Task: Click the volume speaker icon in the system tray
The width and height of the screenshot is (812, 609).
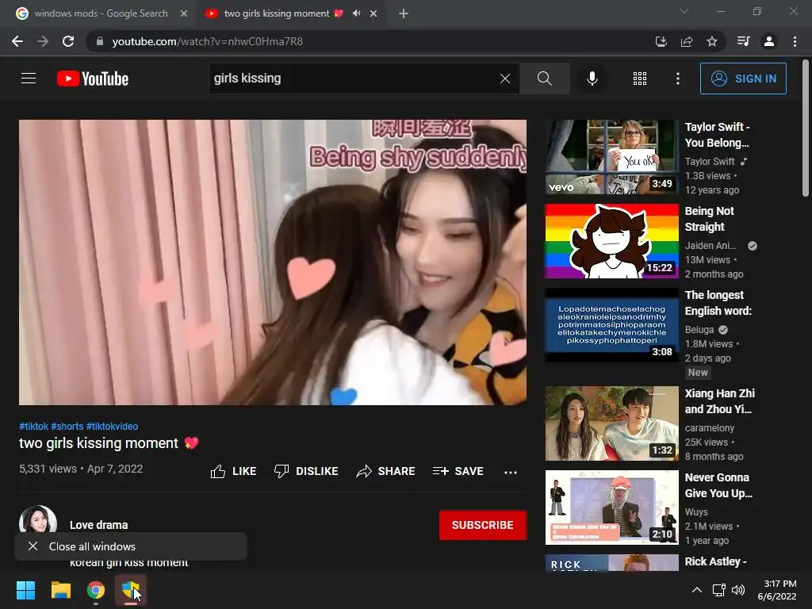Action: point(738,590)
